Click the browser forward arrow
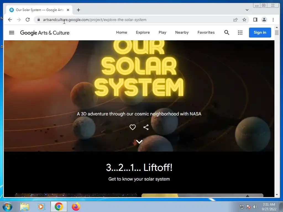The height and width of the screenshot is (212, 283). click(x=19, y=20)
